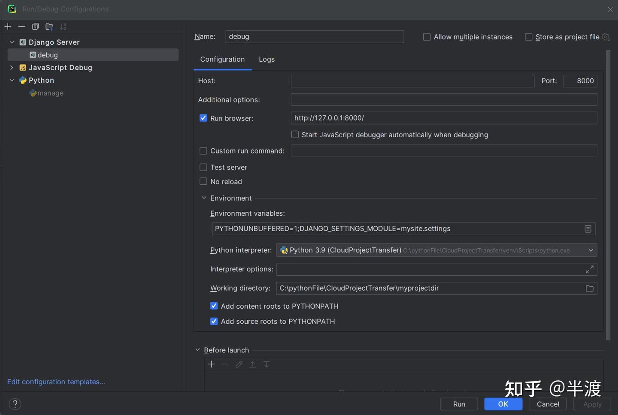
Task: Expand interpreter options field editor
Action: point(589,269)
